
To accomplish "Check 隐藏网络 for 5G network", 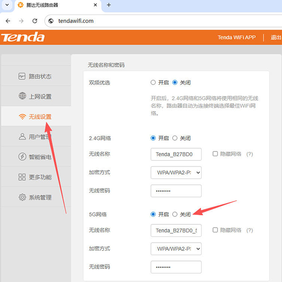I will tap(215, 230).
